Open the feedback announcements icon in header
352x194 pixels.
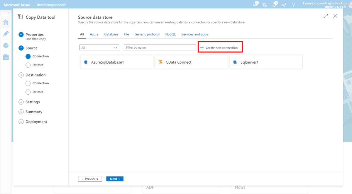click(x=255, y=5)
